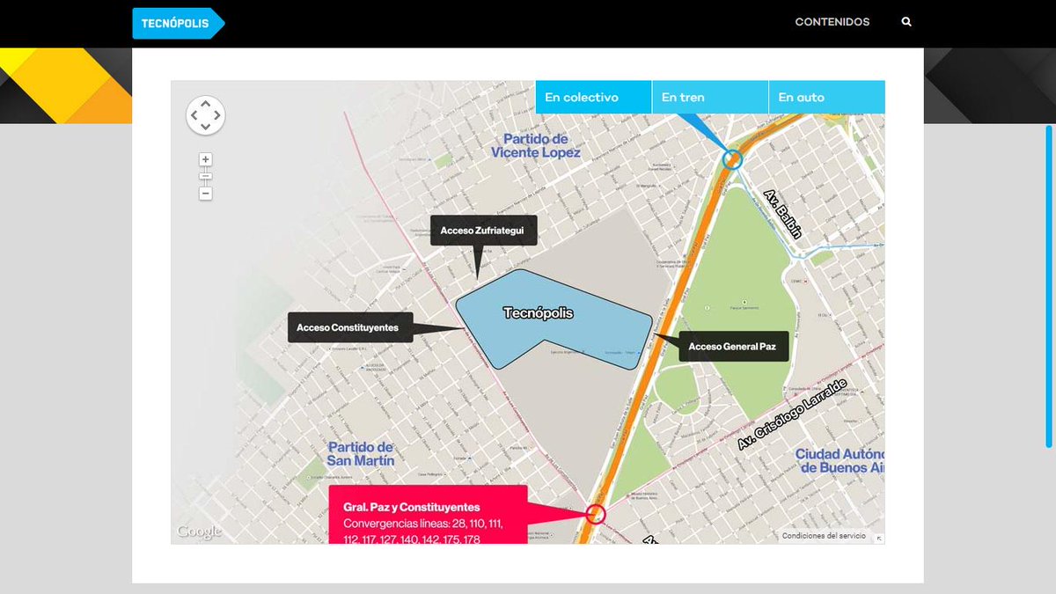The height and width of the screenshot is (594, 1056).
Task: Open the CONTENIDOS menu
Action: tap(832, 22)
